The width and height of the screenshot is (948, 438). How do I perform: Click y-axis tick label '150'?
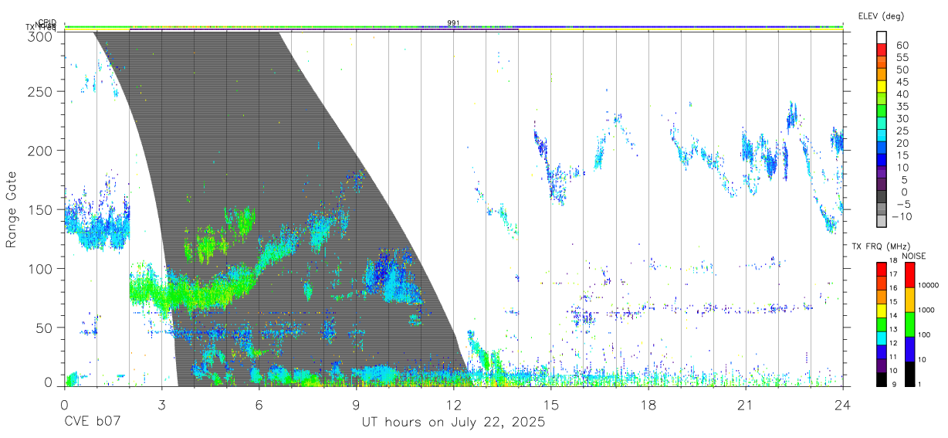(x=40, y=209)
